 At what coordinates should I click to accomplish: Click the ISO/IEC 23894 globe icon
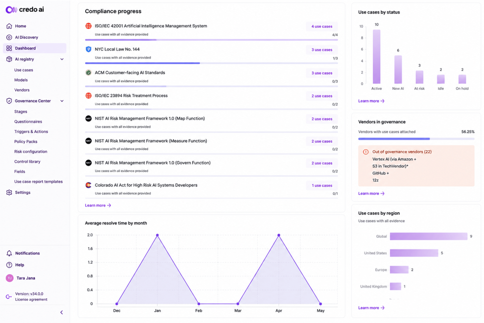[x=88, y=96]
